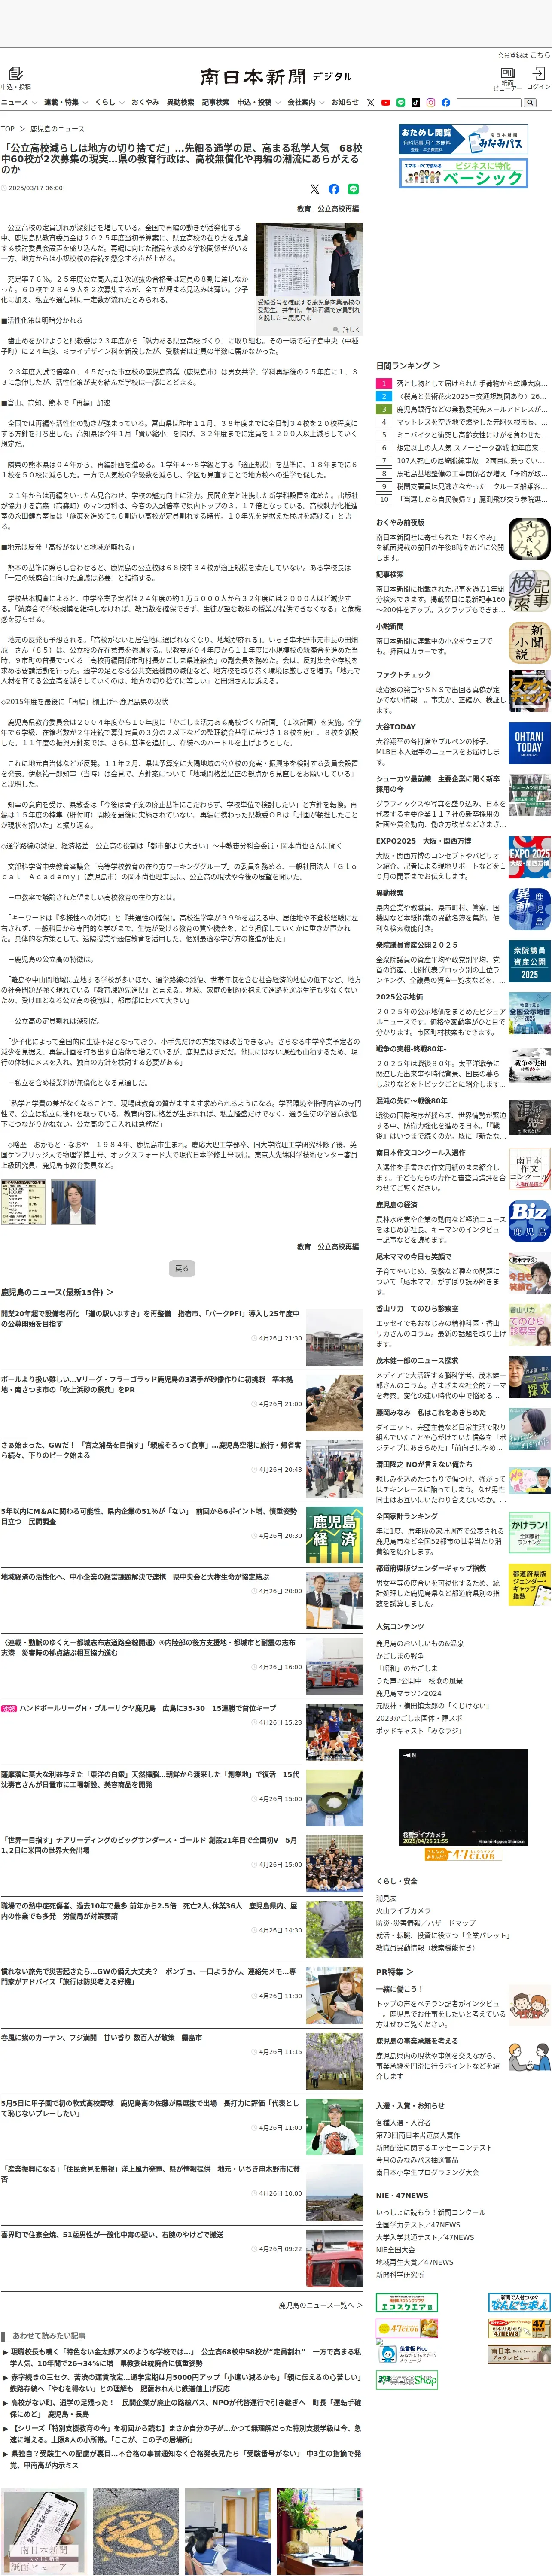552x2576 pixels.
Task: Open the 南日本新聞デジタル logo
Action: [275, 76]
